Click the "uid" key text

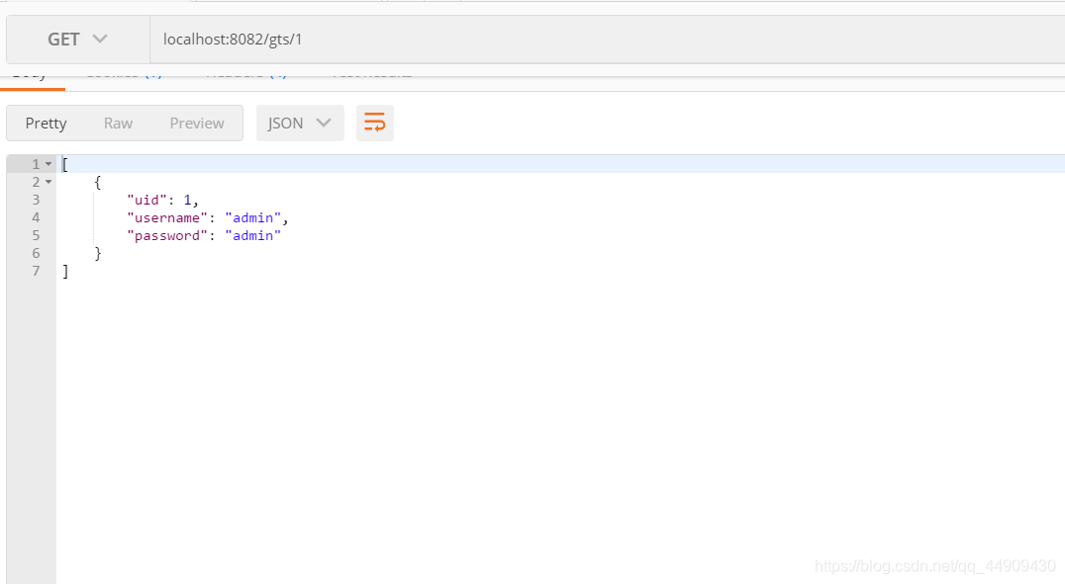[x=146, y=200]
